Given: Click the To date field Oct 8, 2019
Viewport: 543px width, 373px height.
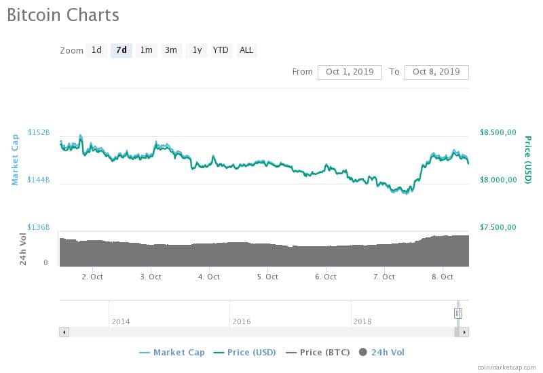Looking at the screenshot, I should click(x=436, y=73).
